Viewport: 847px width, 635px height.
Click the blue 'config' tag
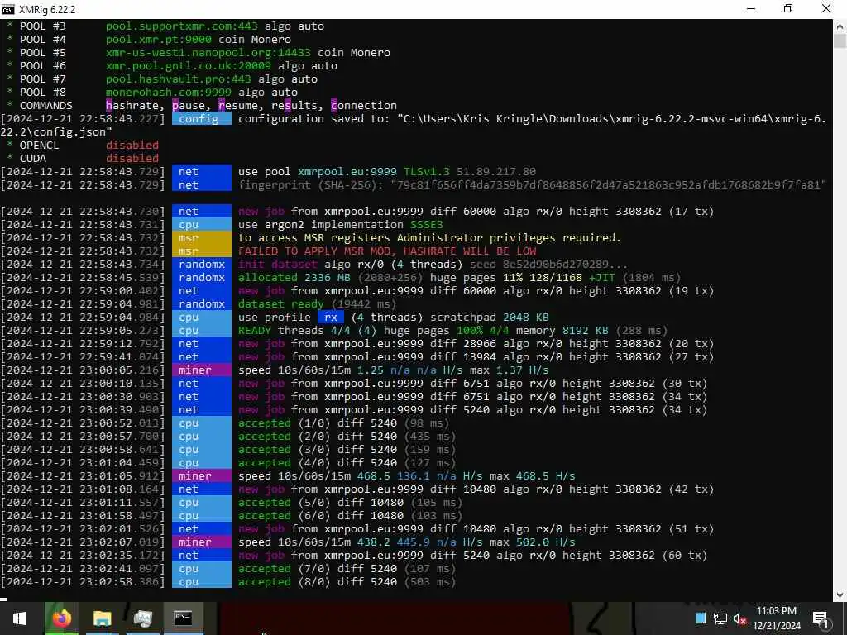pos(202,119)
